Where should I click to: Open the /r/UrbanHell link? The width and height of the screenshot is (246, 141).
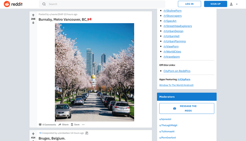tap(171, 36)
